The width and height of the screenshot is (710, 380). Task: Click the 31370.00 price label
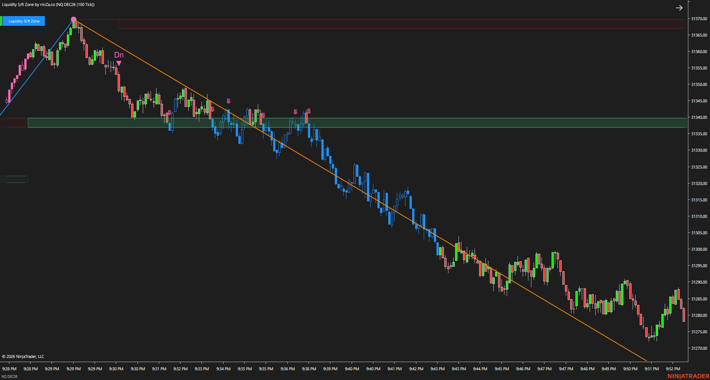[699, 19]
